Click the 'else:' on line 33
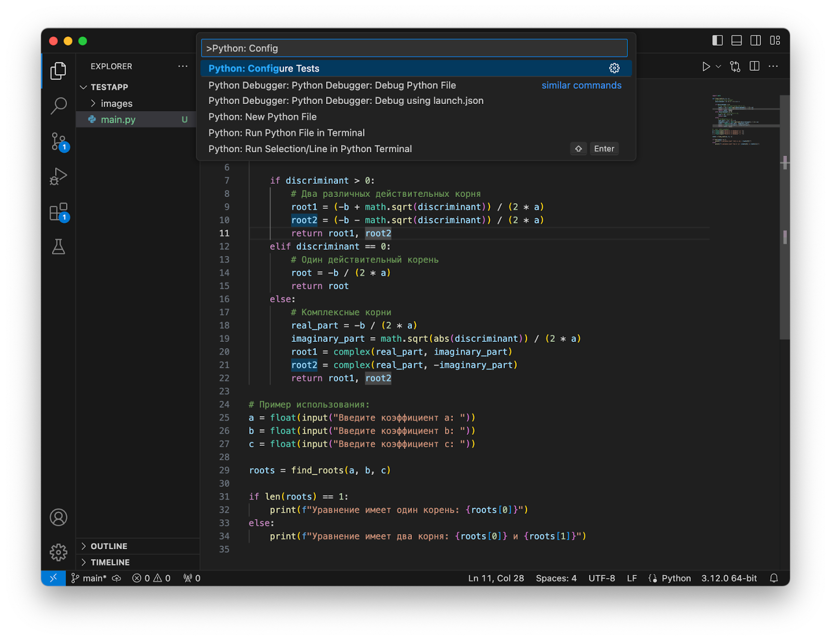Image resolution: width=831 pixels, height=640 pixels. coord(261,523)
